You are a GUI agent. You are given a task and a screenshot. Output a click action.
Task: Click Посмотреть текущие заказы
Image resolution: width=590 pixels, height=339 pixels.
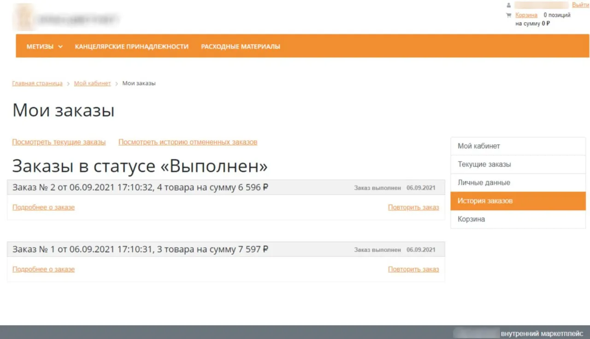pos(58,142)
